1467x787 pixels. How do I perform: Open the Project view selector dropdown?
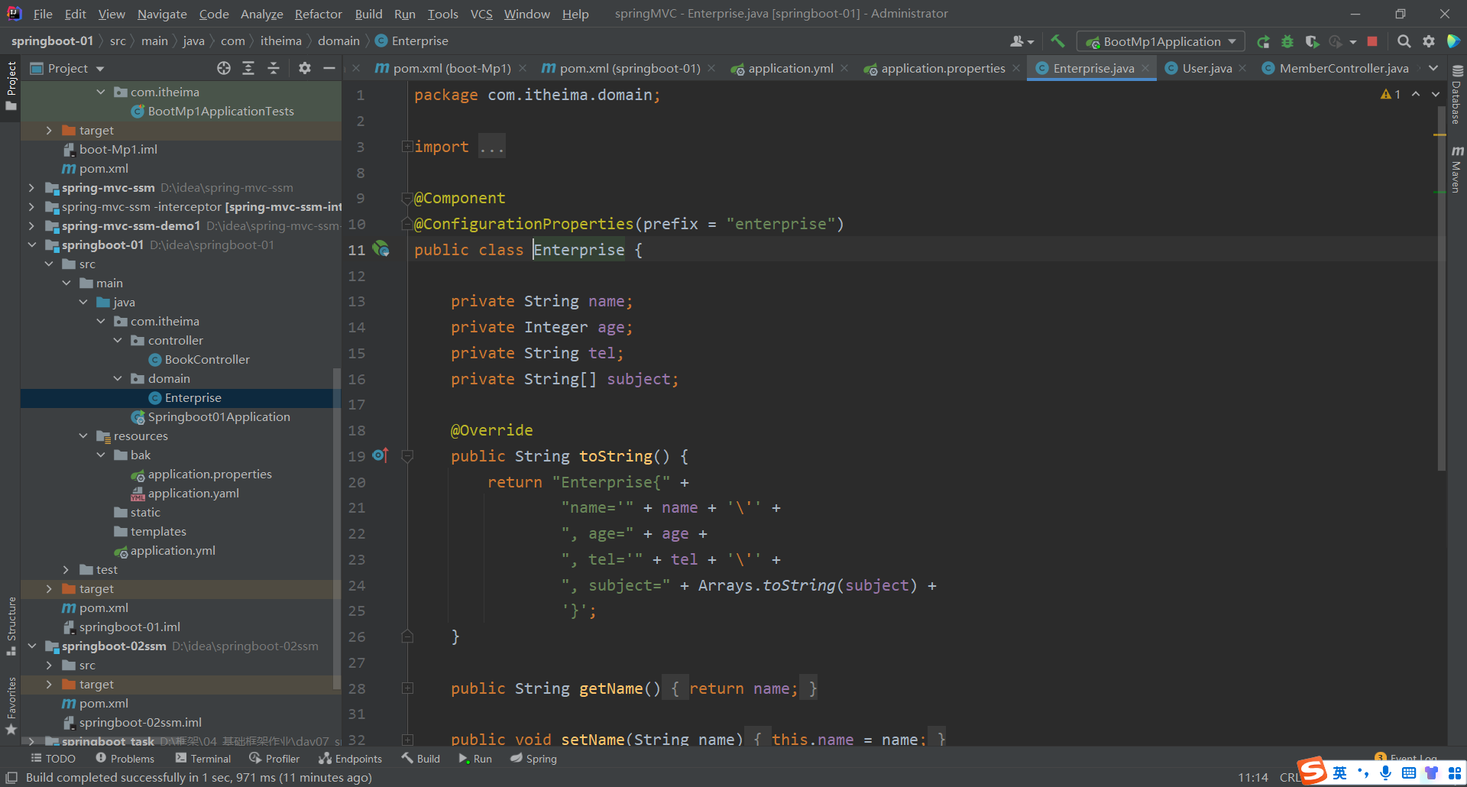click(67, 68)
